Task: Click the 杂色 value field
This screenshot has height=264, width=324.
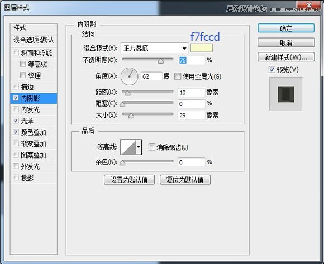Action: [x=192, y=162]
